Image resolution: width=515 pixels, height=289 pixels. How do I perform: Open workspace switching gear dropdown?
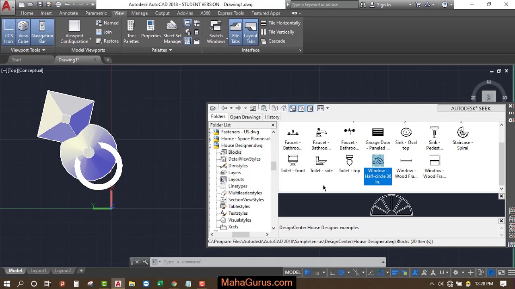(458, 273)
